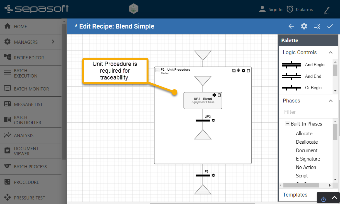Open recipe settings gear in blue header
Viewport: 340px width, 204px height.
[304, 27]
